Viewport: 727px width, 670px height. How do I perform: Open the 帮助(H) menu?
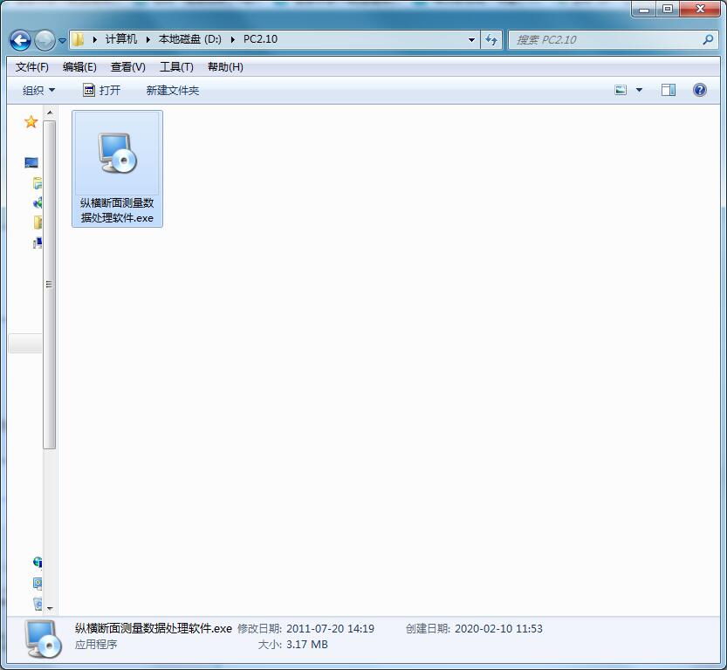point(225,67)
